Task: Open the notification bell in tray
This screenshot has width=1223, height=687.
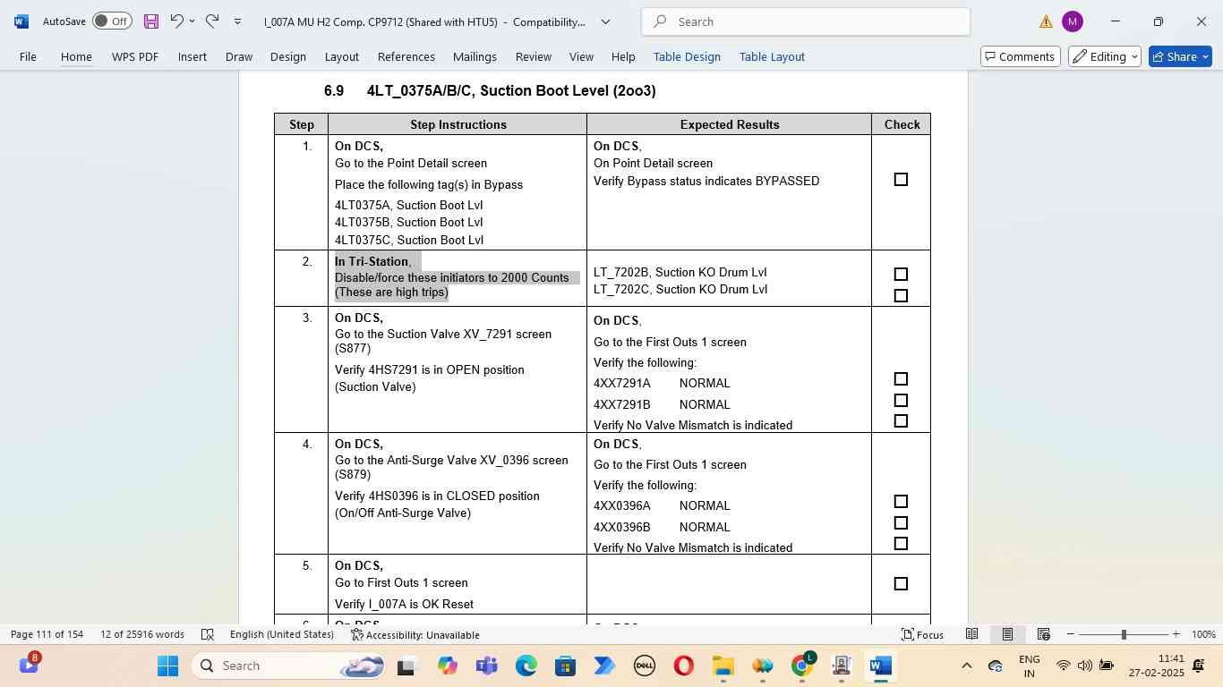Action: tap(1199, 666)
